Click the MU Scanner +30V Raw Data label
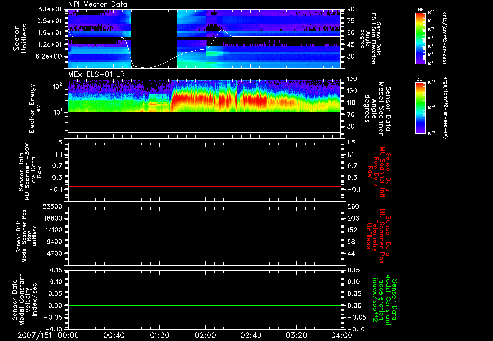 tap(30, 172)
